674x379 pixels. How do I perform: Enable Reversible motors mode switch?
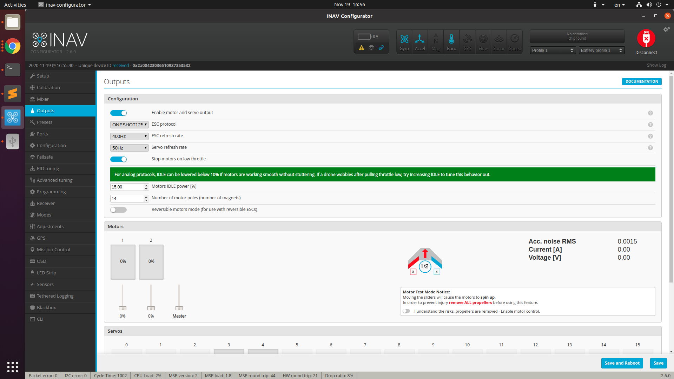click(118, 210)
